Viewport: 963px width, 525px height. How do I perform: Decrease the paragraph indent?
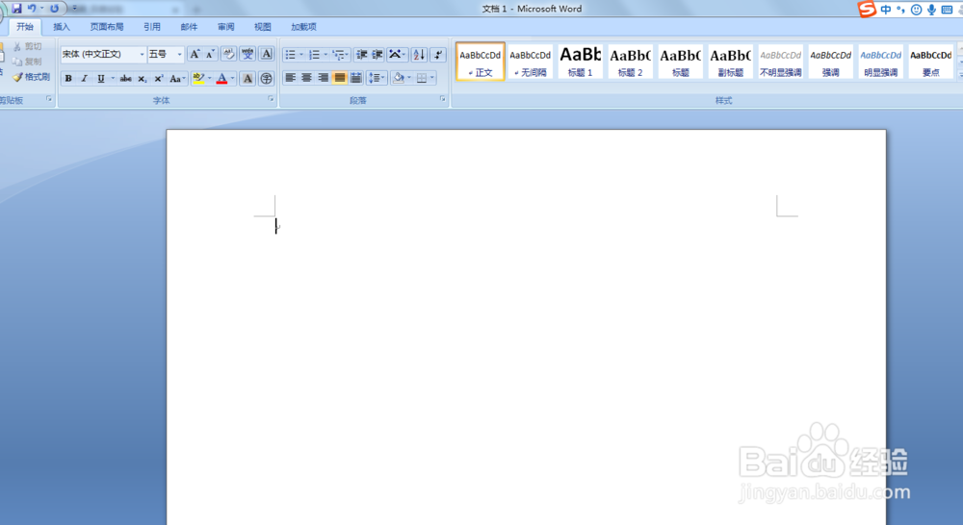[x=362, y=55]
